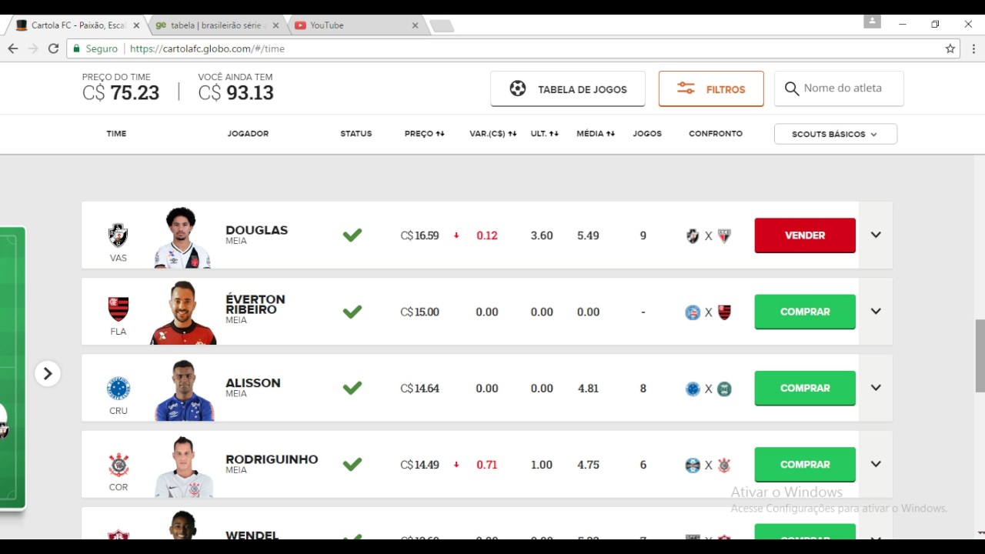The width and height of the screenshot is (985, 554).
Task: Switch to Cartola FC tab
Action: click(x=77, y=25)
